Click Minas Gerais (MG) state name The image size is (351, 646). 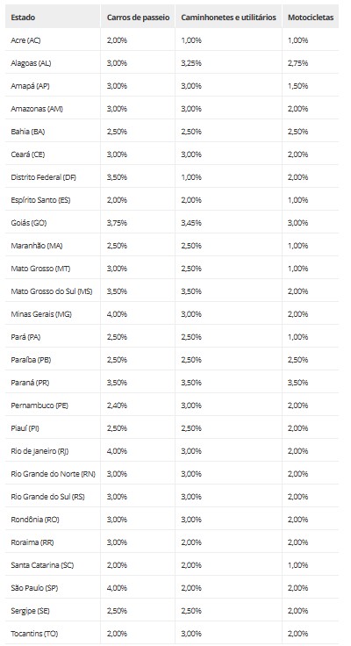[41, 314]
